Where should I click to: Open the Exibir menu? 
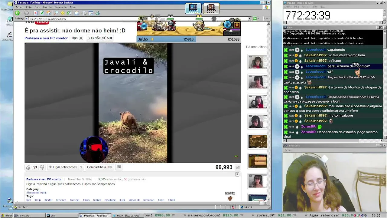[37, 7]
